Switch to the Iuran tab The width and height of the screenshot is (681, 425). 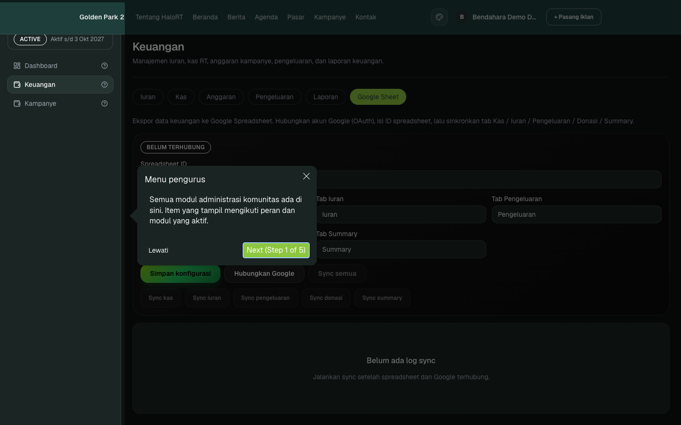148,97
